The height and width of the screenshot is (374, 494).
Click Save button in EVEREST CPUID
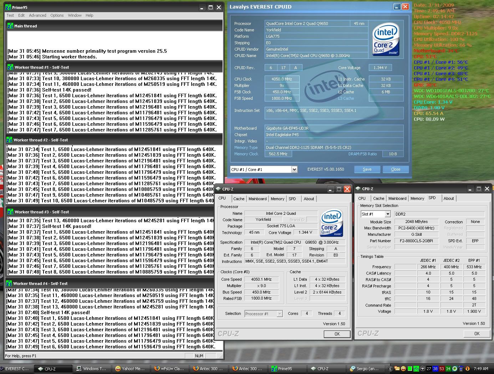pos(367,169)
